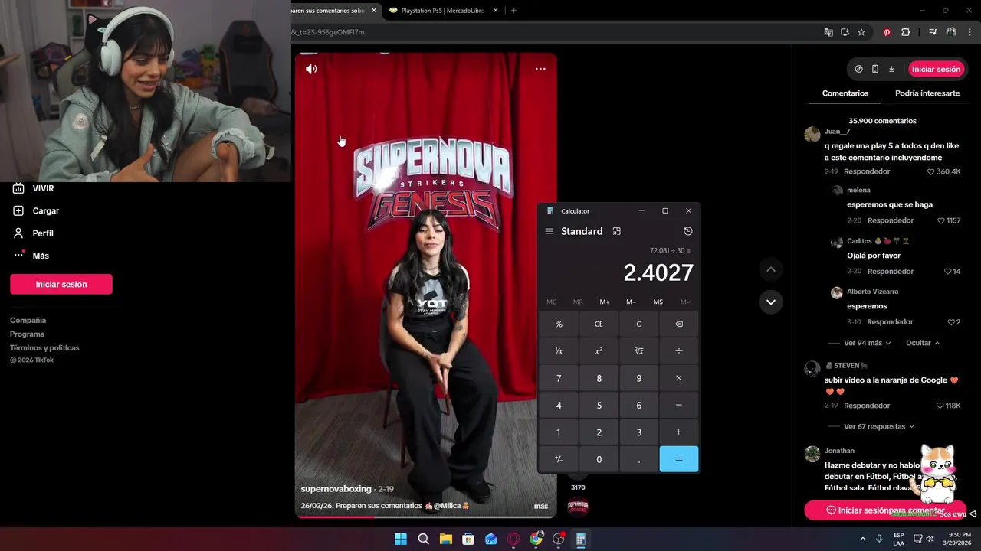This screenshot has height=551, width=981.
Task: Switch to the Podría interesarte tab
Action: pos(927,93)
